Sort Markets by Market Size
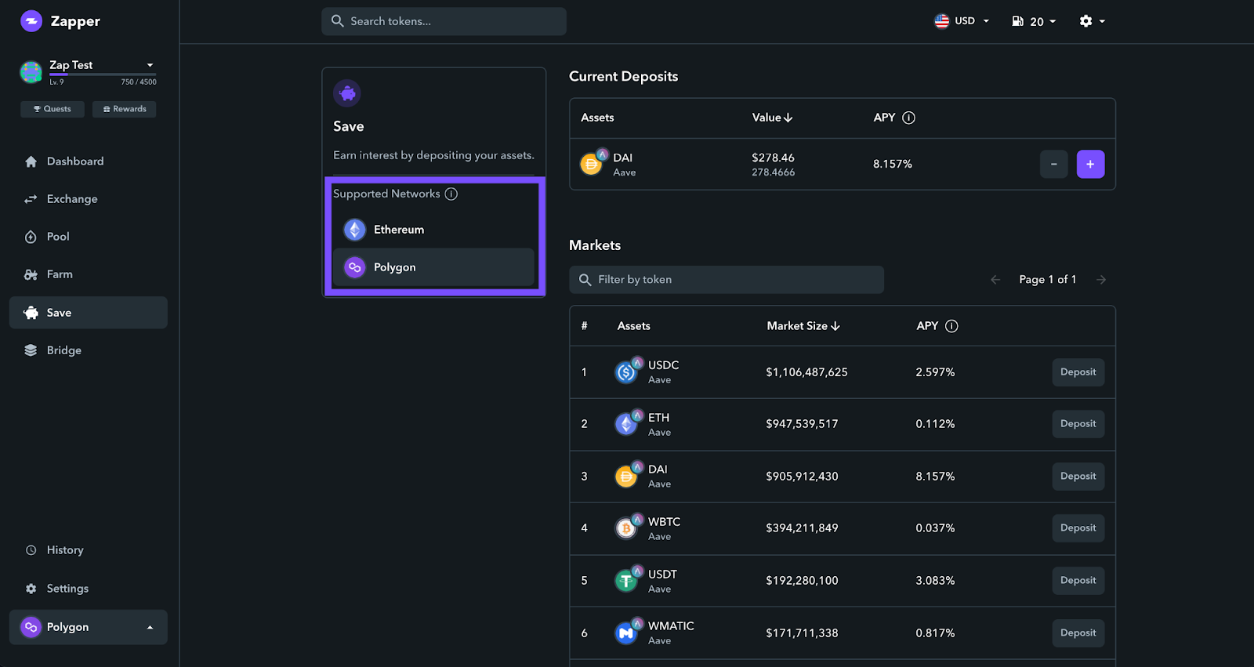This screenshot has width=1254, height=667. coord(803,326)
